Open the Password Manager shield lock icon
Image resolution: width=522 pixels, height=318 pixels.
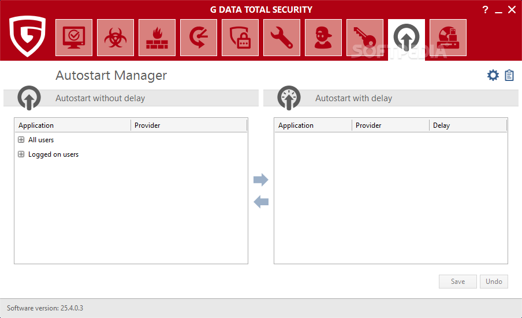click(240, 38)
